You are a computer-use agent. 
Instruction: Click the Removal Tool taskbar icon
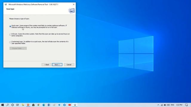(x=75, y=105)
